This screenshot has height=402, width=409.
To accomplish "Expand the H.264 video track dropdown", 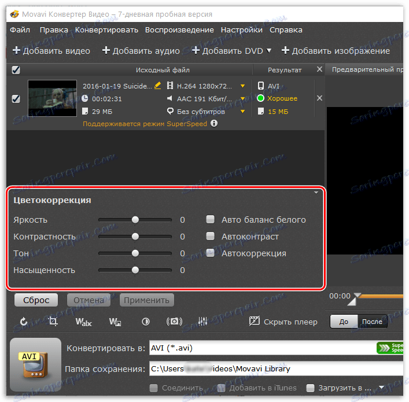I will [242, 86].
